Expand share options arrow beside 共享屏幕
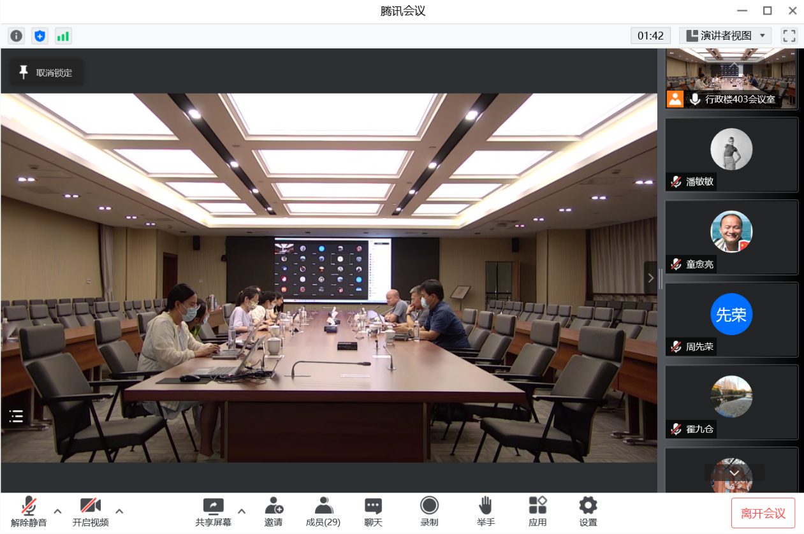 point(242,511)
